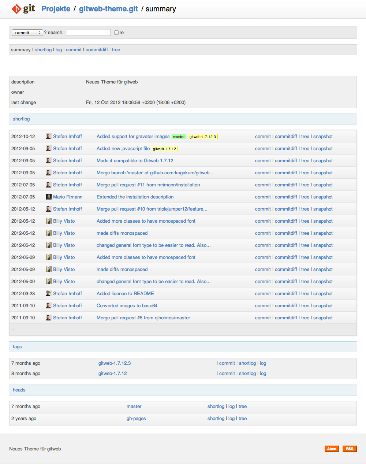Expand the shortlog section header
Image resolution: width=366 pixels, height=464 pixels.
click(x=21, y=119)
